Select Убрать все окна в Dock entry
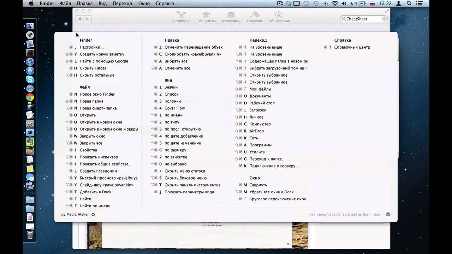This screenshot has height=254, width=452. (x=272, y=192)
